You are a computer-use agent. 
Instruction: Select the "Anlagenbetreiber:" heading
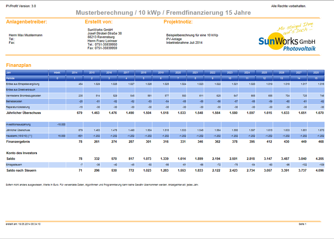click(x=27, y=22)
